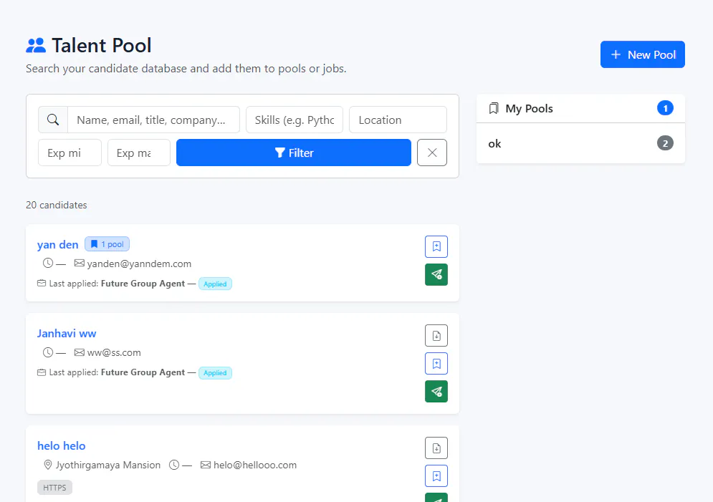Screen dimensions: 713x502
Task: Click the '20 candidates' count text
Action: (57, 205)
